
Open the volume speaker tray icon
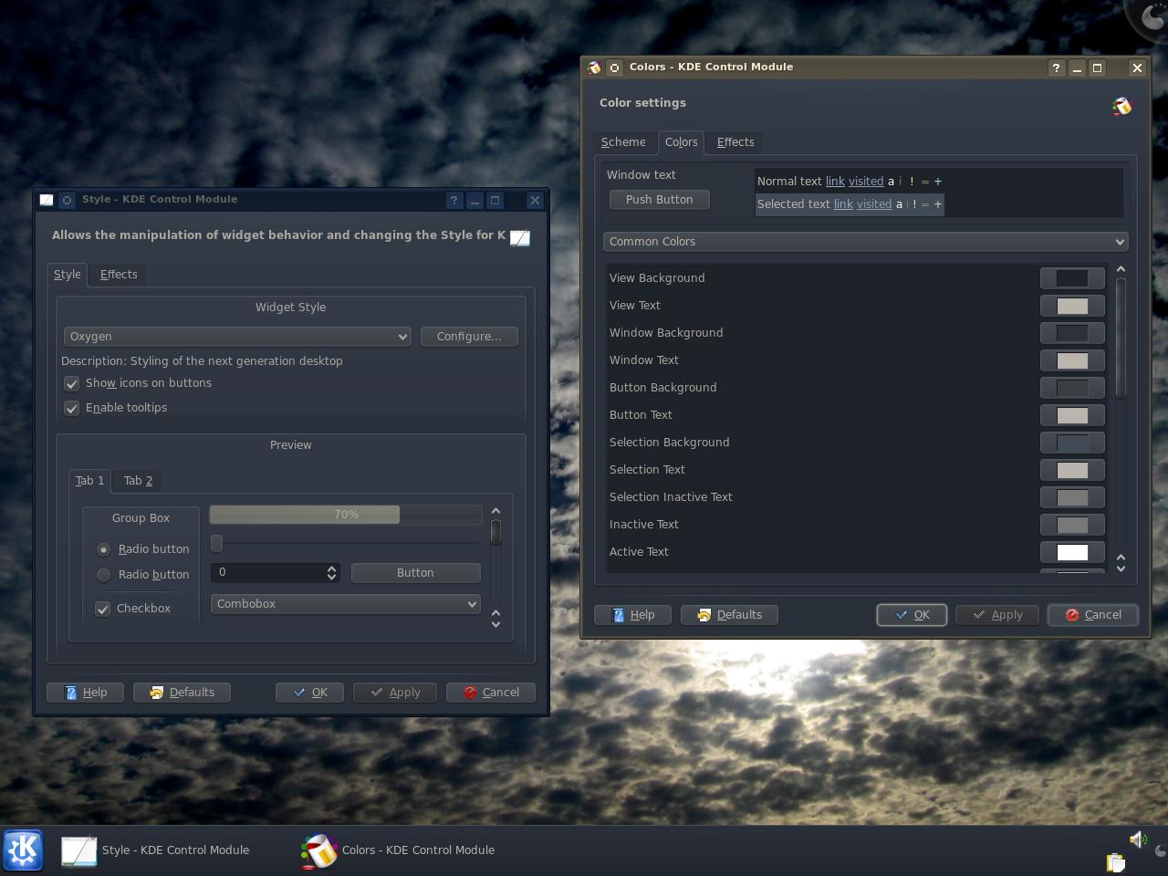(1137, 839)
